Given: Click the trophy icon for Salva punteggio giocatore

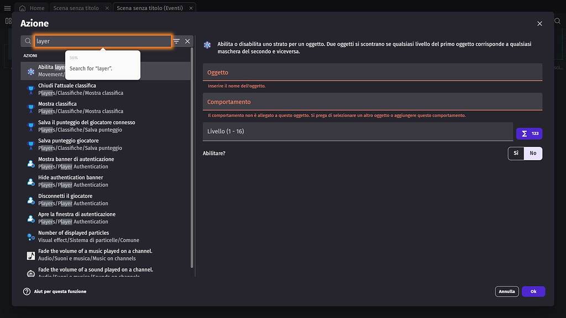Looking at the screenshot, I should pos(30,144).
